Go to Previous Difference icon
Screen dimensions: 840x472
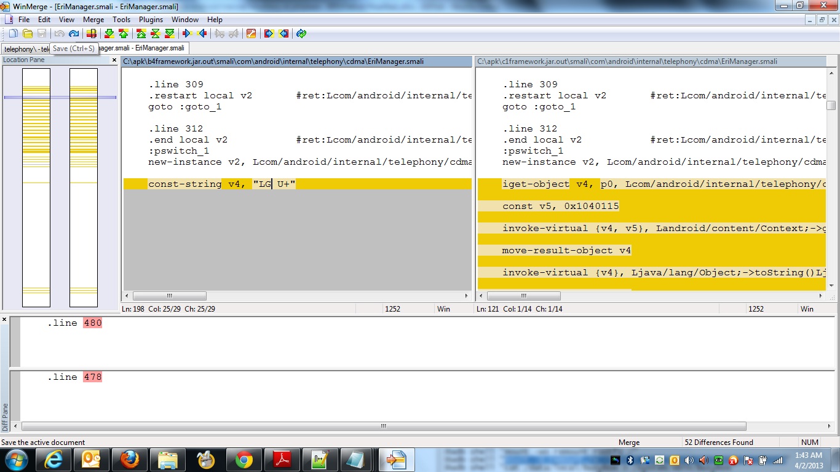click(124, 34)
